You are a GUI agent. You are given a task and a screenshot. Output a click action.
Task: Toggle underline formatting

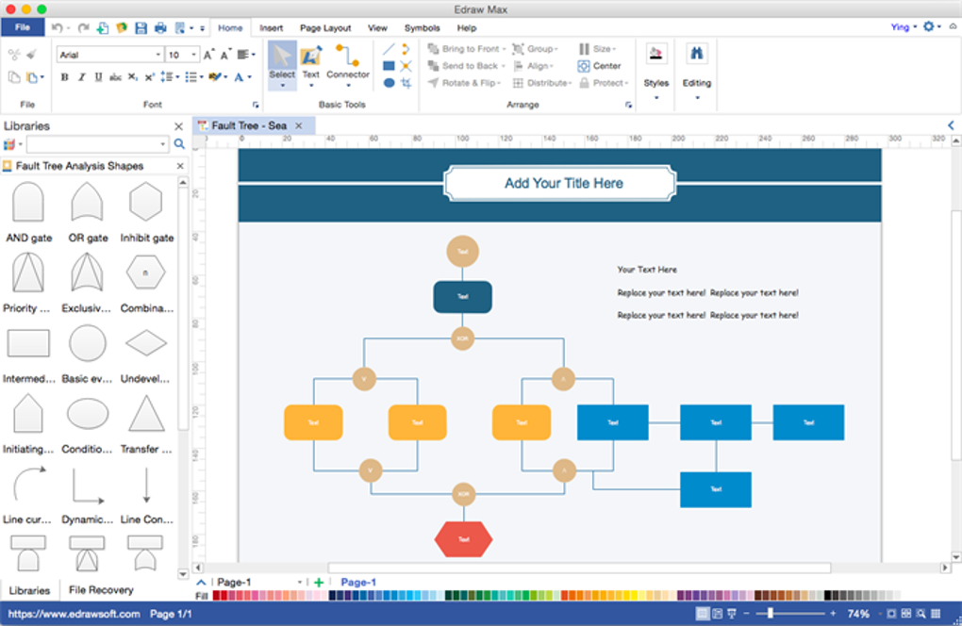tap(98, 77)
